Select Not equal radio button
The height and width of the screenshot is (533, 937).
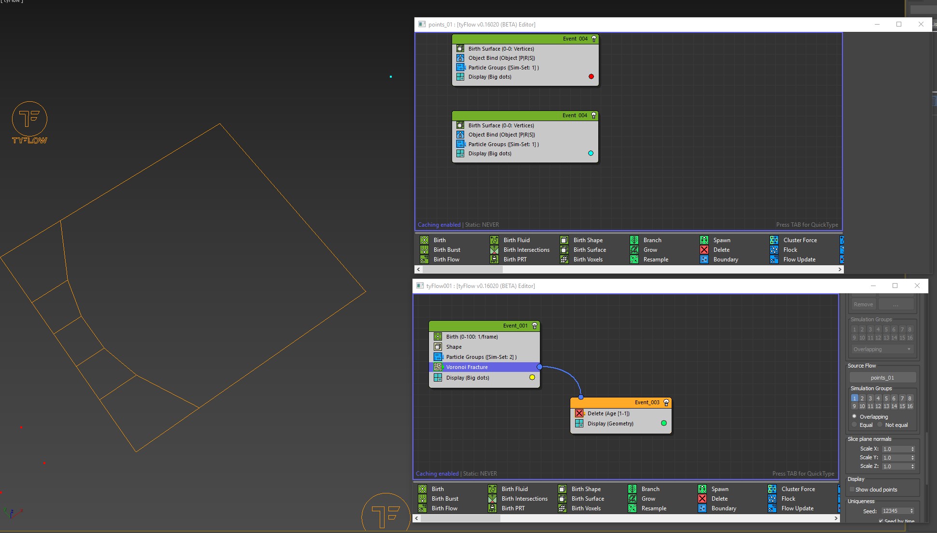coord(880,424)
